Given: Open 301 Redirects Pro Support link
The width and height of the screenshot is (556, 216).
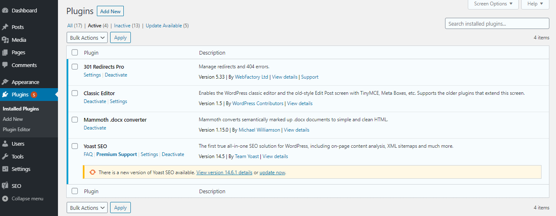Looking at the screenshot, I should click(x=310, y=77).
